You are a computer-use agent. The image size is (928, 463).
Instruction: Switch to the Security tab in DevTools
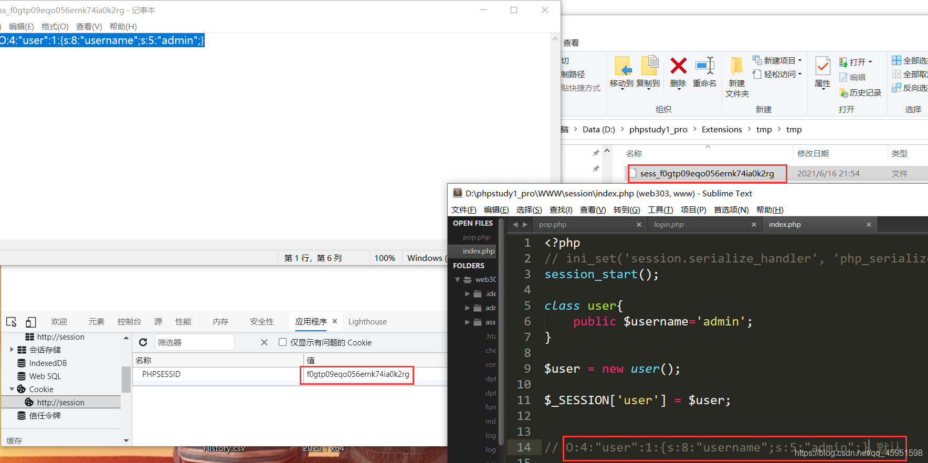[x=261, y=322]
